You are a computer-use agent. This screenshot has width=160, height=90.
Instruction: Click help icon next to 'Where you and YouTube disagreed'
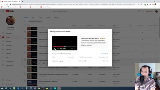pos(70,54)
